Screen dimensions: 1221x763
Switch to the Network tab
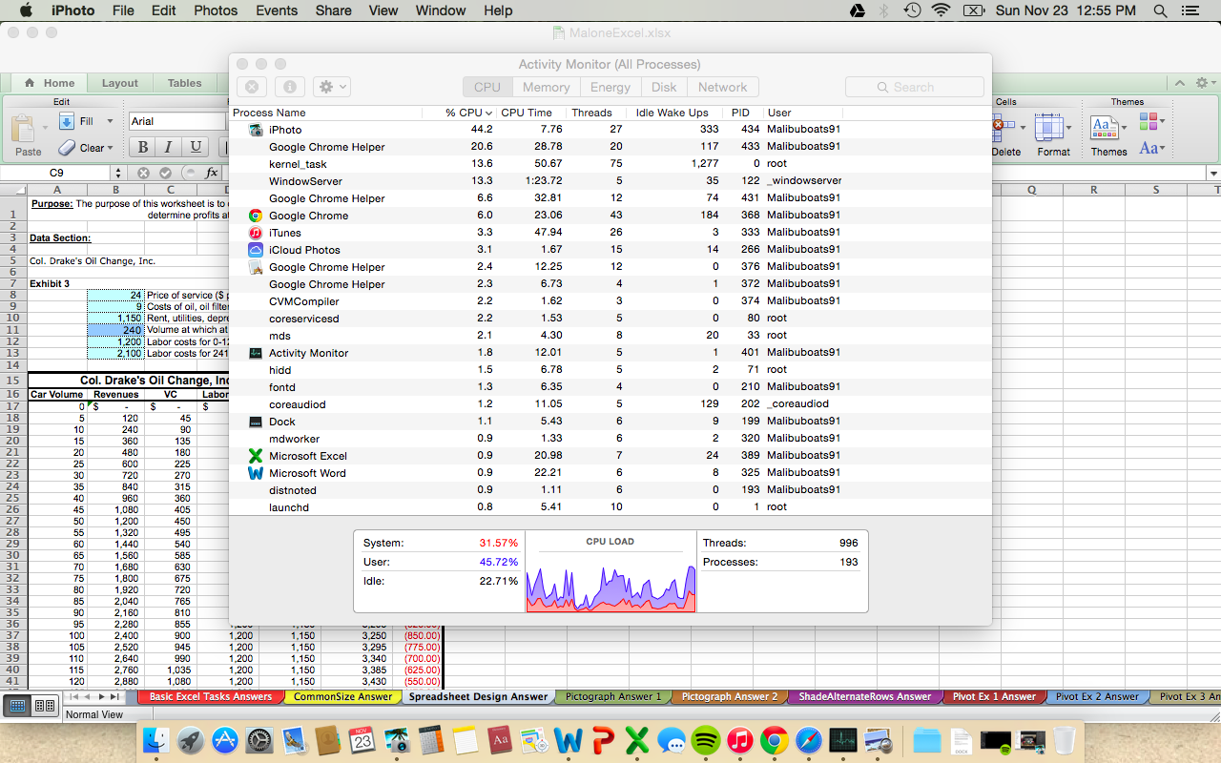tap(723, 87)
